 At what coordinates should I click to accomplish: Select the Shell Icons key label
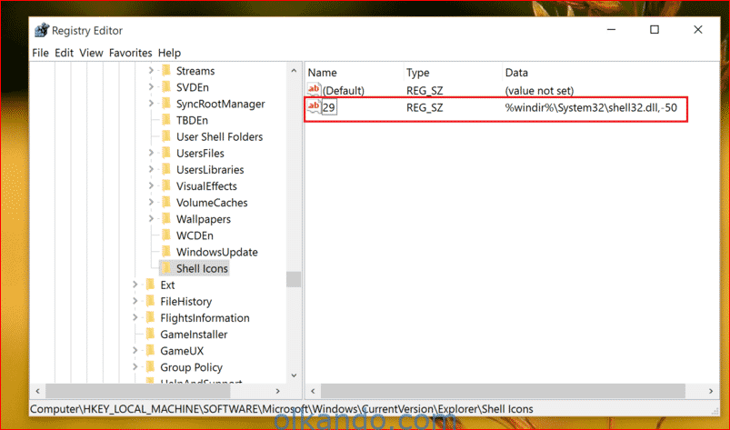click(x=202, y=268)
